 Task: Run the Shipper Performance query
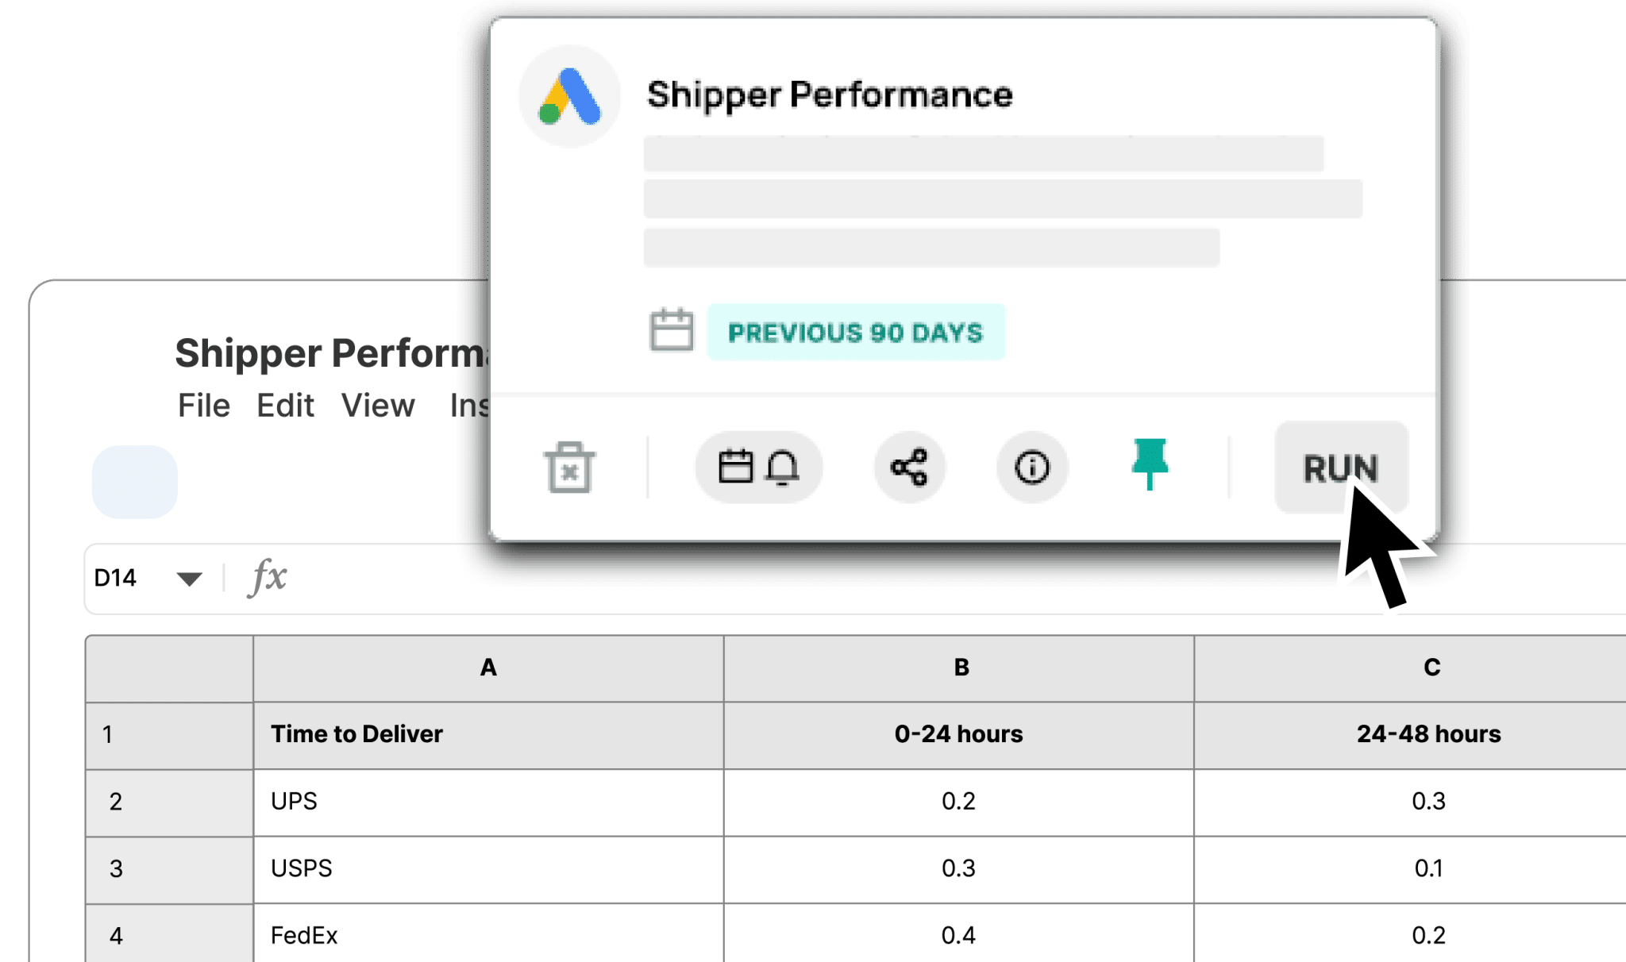tap(1341, 468)
